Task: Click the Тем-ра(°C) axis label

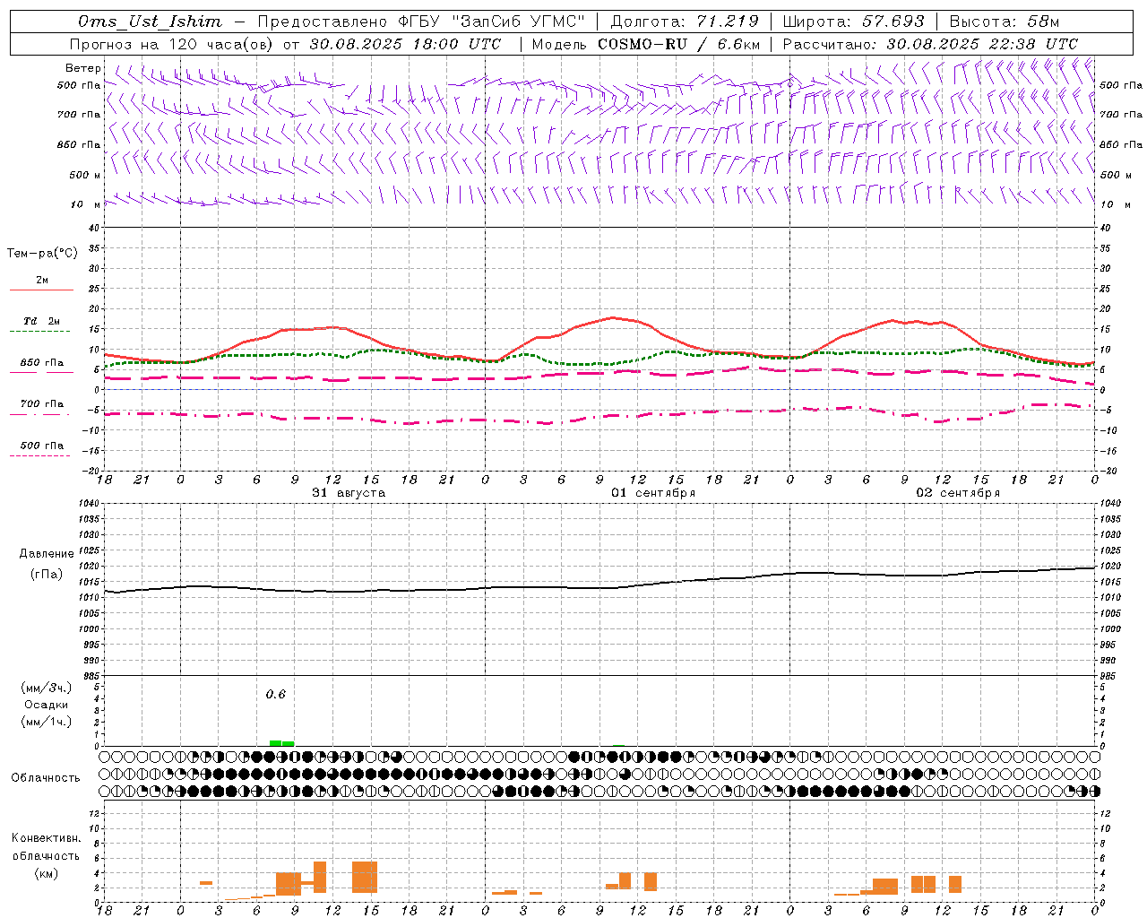Action: coord(42,254)
